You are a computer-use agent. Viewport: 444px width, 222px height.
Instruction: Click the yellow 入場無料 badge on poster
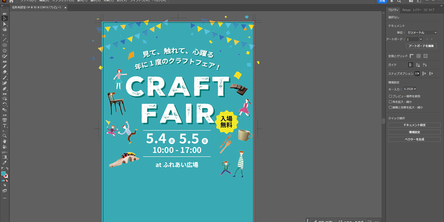[x=227, y=122]
